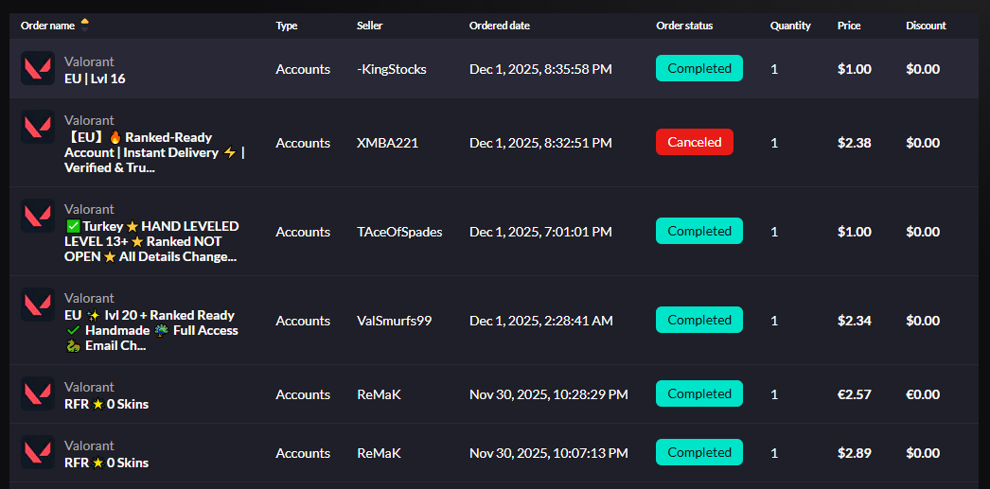Click the €0.00 discount cell
This screenshot has width=990, height=489.
923,395
